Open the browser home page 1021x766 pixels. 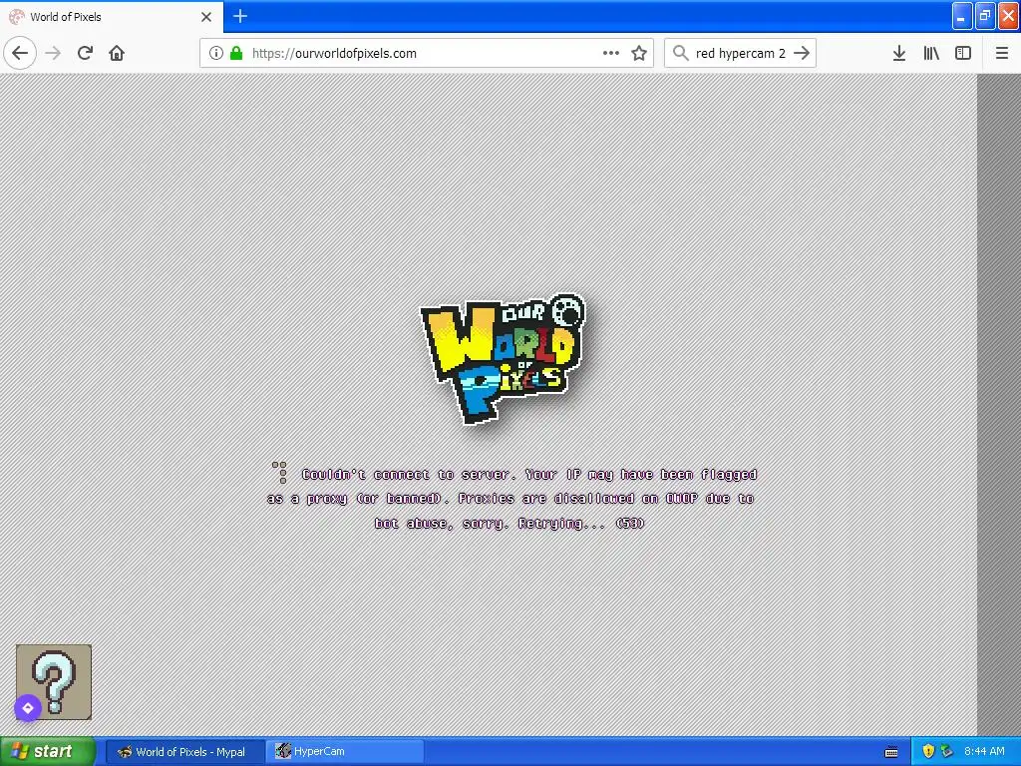pyautogui.click(x=117, y=53)
